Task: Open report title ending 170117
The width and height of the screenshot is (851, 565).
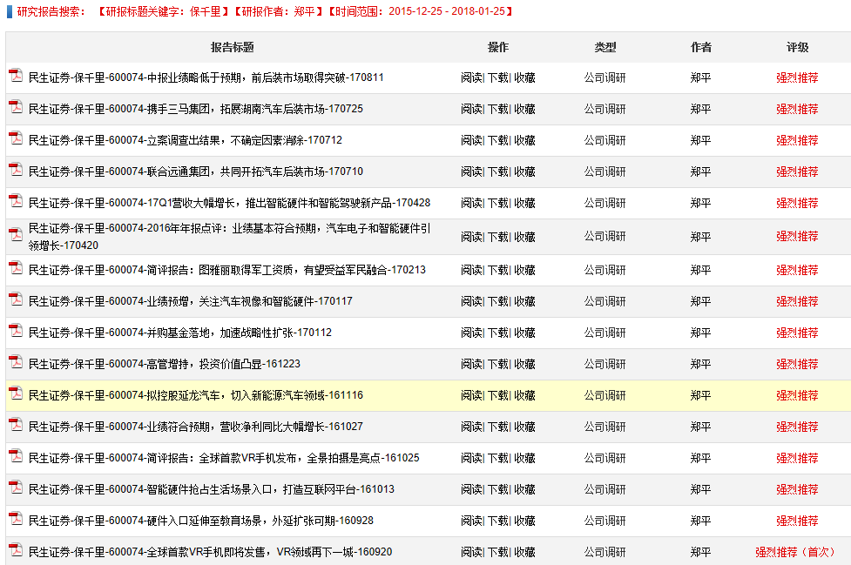Action: (x=190, y=301)
